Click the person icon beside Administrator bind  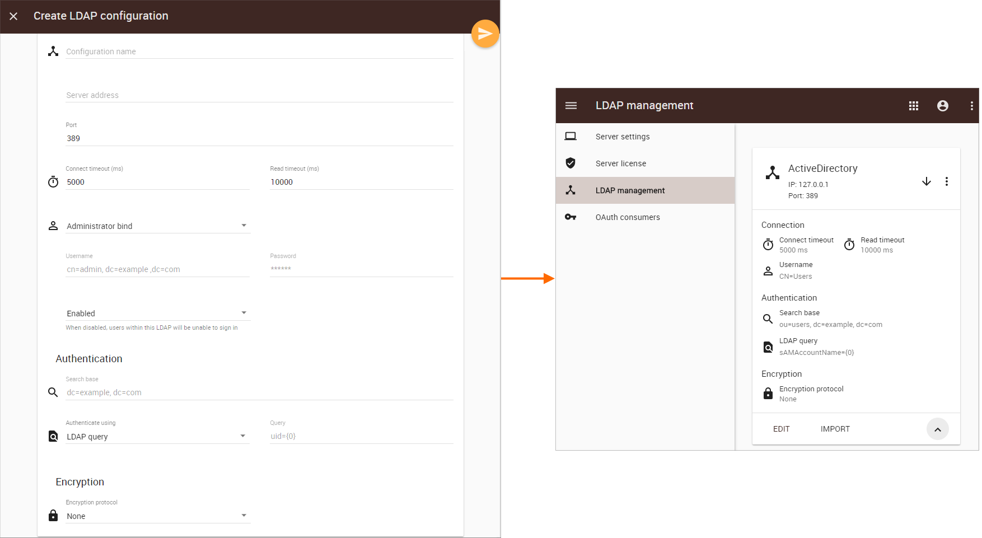tap(53, 226)
